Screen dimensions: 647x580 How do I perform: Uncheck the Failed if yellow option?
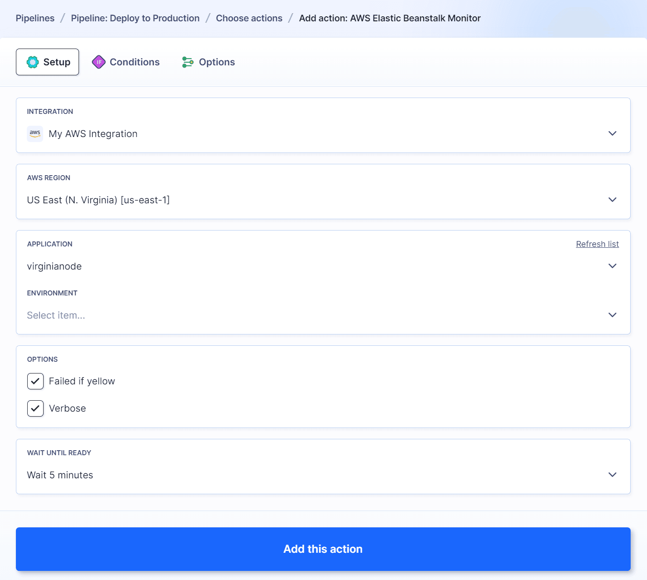[x=35, y=381]
